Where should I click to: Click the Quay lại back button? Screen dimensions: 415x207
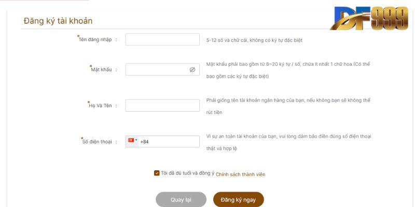(181, 200)
